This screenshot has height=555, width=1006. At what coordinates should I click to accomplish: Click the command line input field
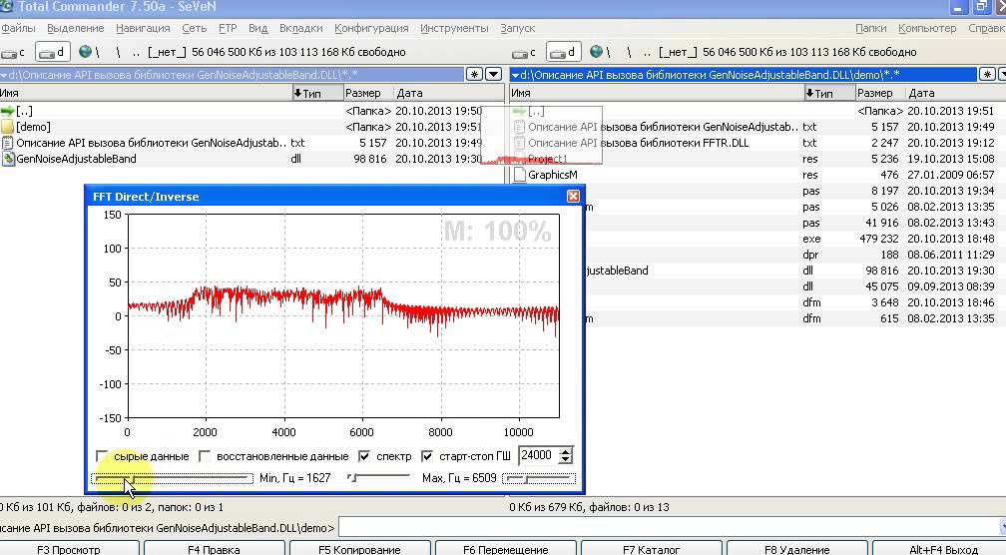(x=671, y=528)
